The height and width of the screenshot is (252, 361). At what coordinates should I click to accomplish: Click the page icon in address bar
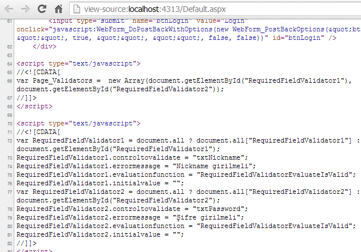point(77,10)
